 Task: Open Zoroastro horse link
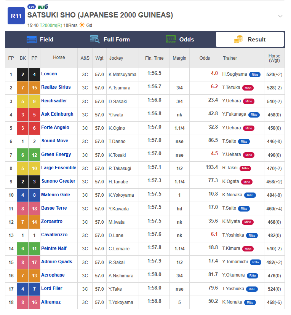[x=52, y=221]
